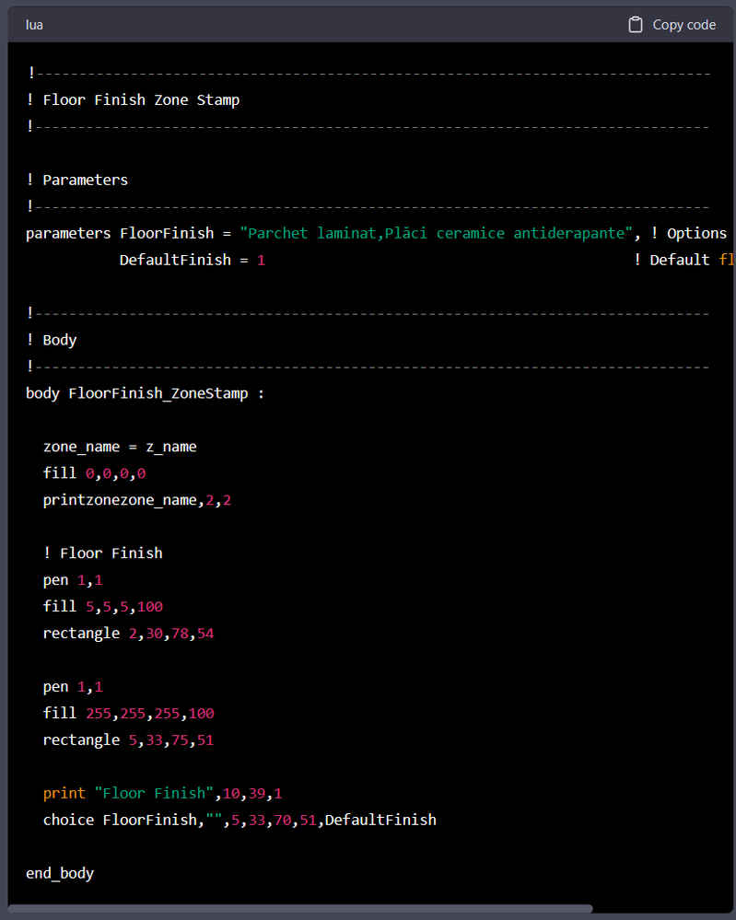Click the "! Body" comment line
Screen dimensions: 736x920
click(x=52, y=340)
